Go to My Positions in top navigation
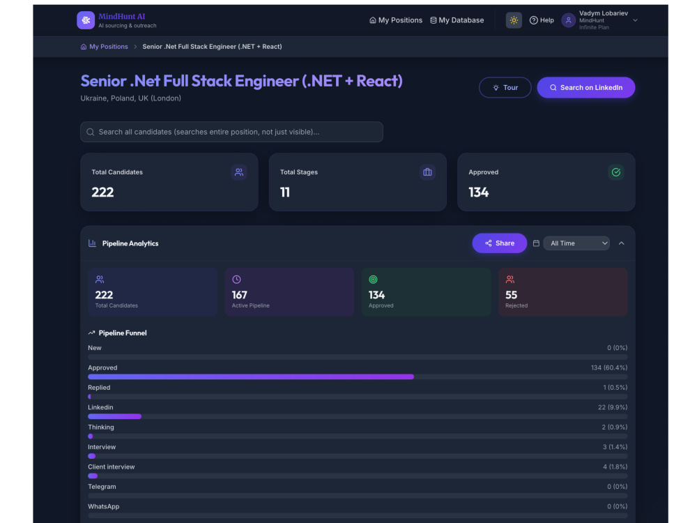Viewport: 697px width, 523px height. [x=396, y=20]
